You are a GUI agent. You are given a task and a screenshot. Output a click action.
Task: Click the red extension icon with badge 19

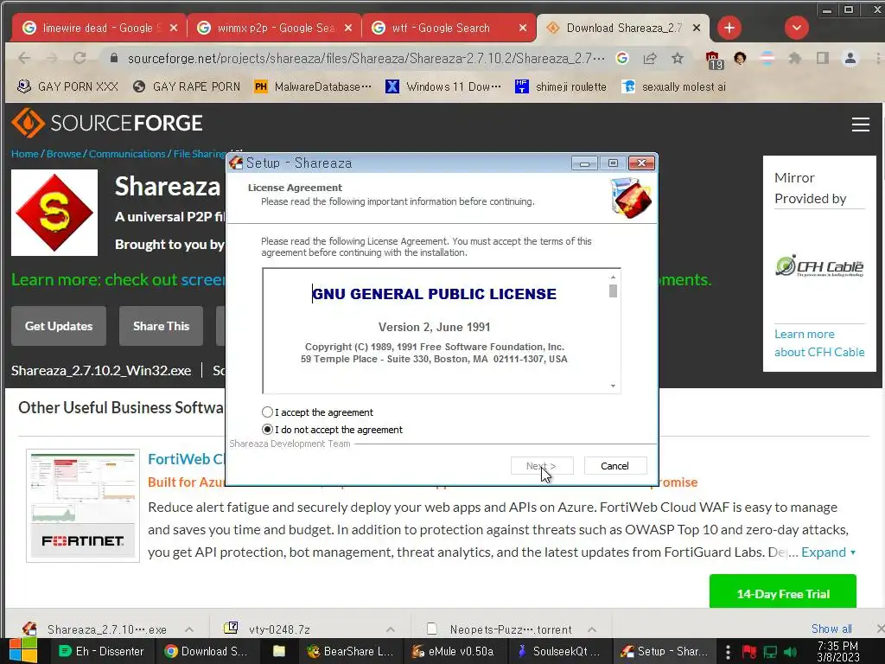tap(713, 60)
